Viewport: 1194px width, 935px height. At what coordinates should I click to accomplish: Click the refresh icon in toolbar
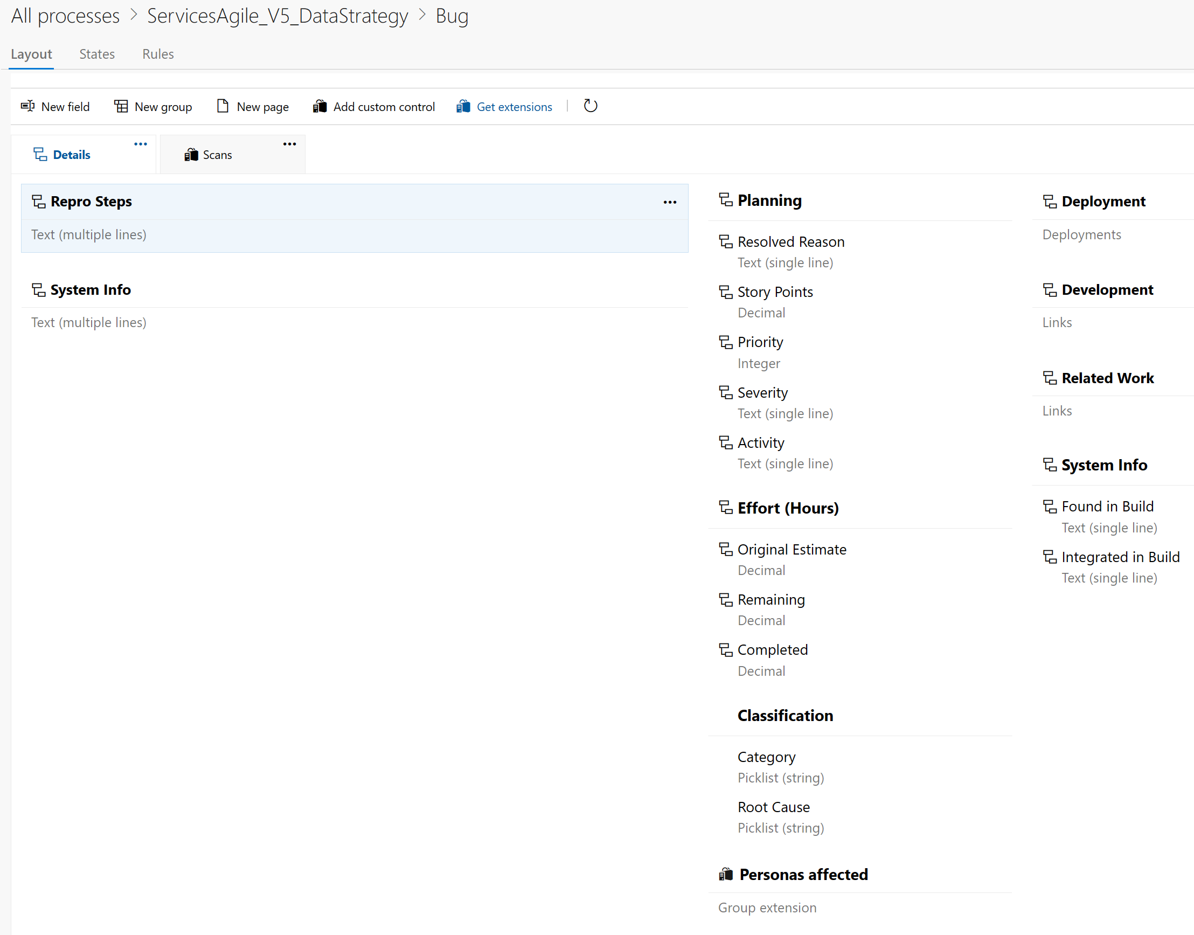[x=590, y=106]
